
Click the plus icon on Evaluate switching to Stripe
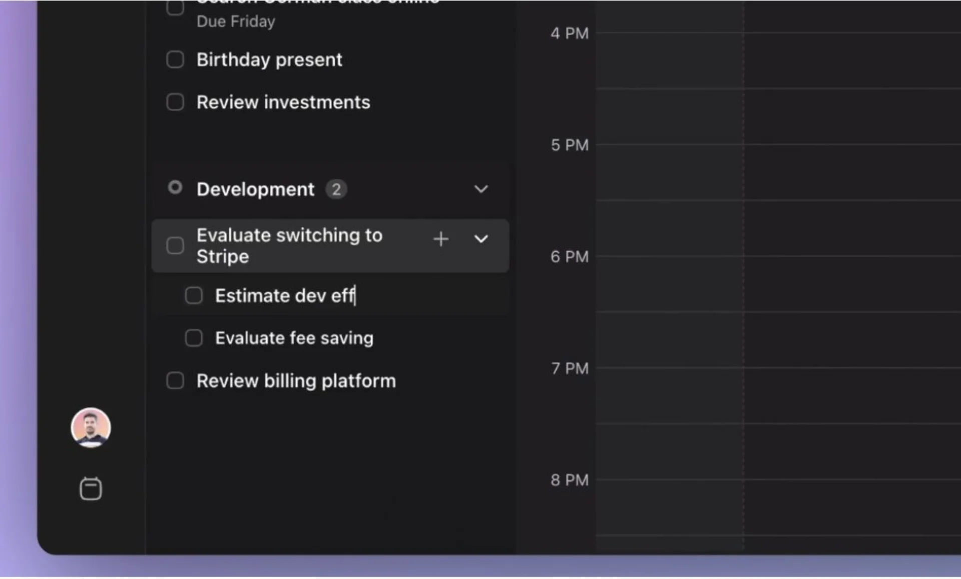pyautogui.click(x=441, y=239)
